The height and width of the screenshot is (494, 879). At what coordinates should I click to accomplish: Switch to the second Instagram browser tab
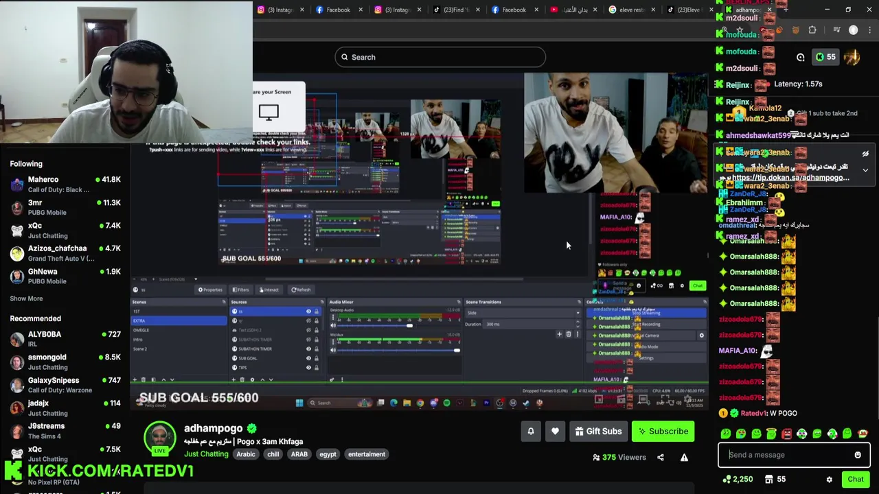click(397, 10)
